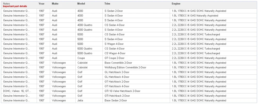Click the Trim column header
258x104 pixels.
tap(107, 4)
